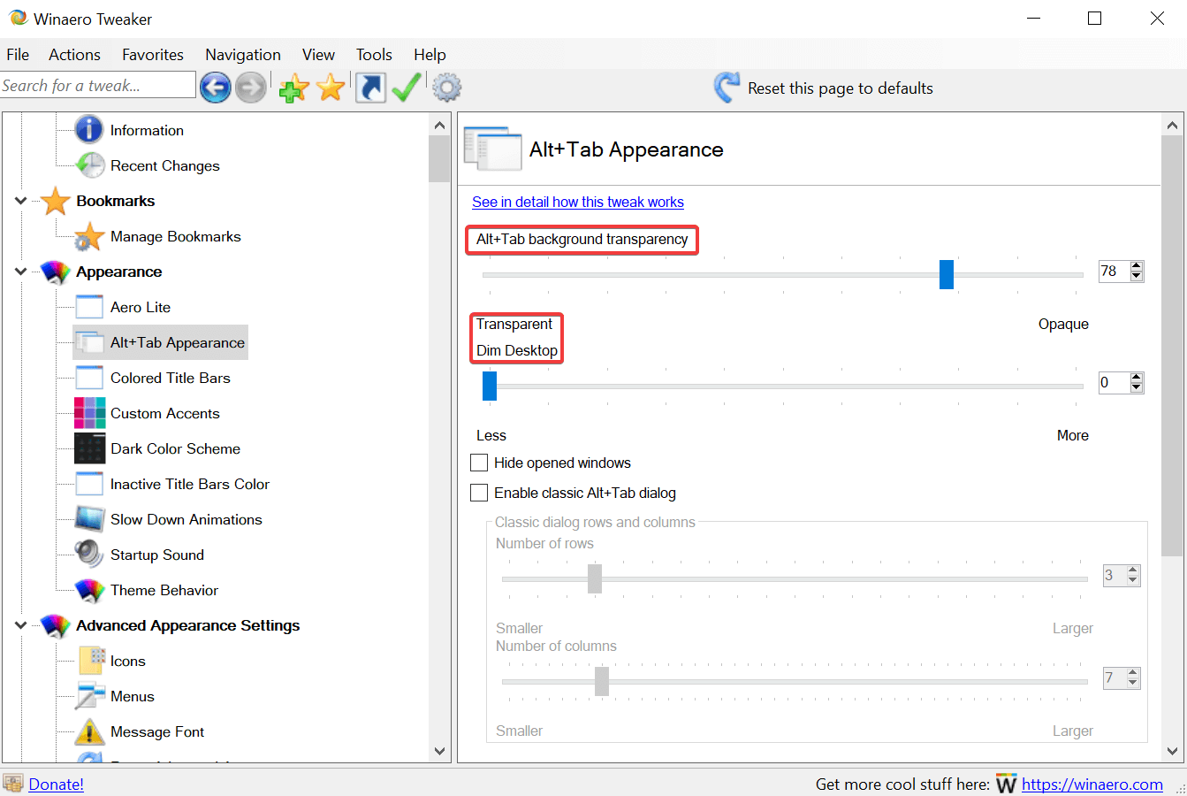Open bookmarks via the yellow star toolbar icon
Screen dimensions: 1187x796
331,88
